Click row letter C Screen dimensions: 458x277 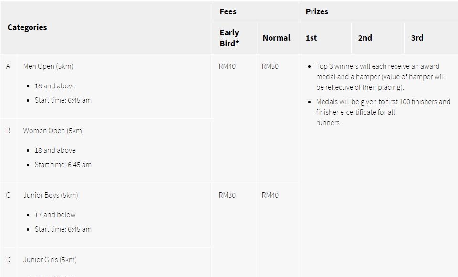pos(8,195)
